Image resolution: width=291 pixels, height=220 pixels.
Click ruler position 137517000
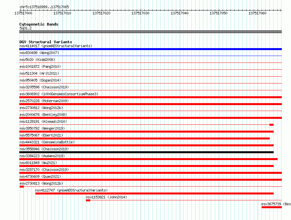click(x=23, y=13)
